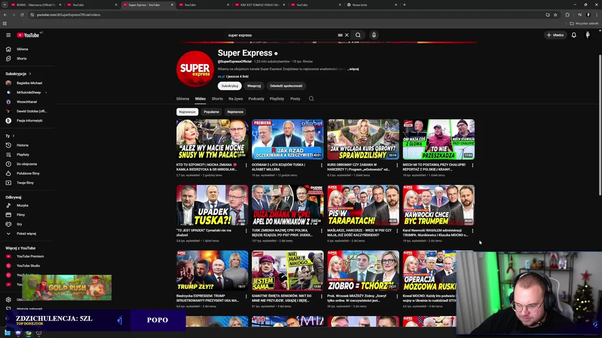
Task: Open options menu for 'TO JEST UPADEK' video
Action: (x=246, y=231)
